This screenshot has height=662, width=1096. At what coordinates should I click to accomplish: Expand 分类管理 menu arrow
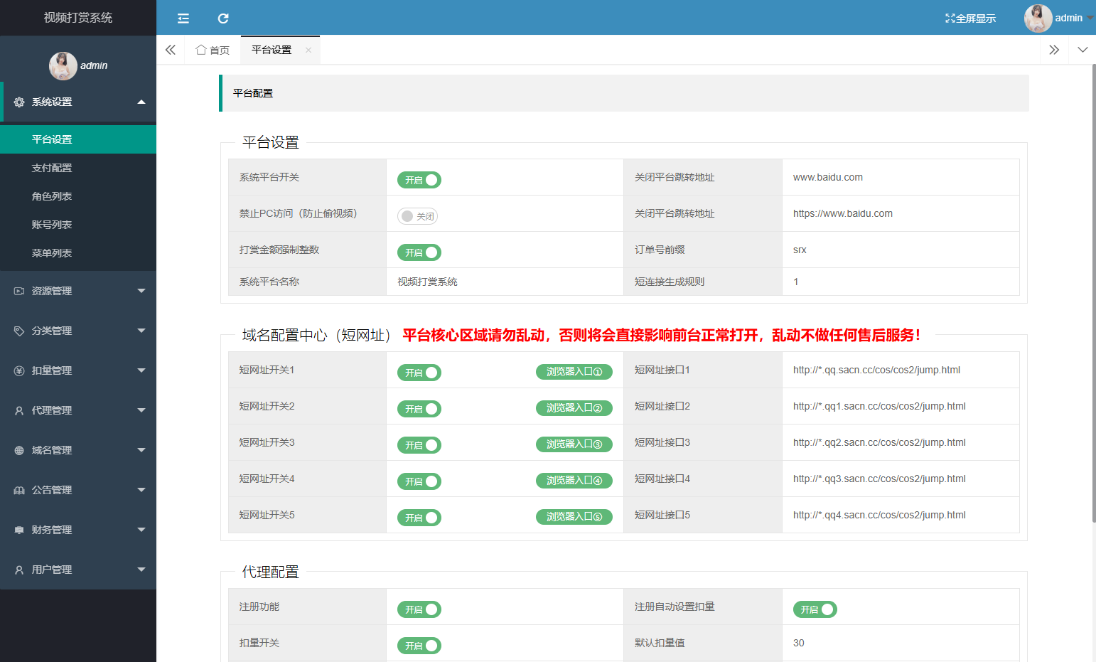pos(141,331)
